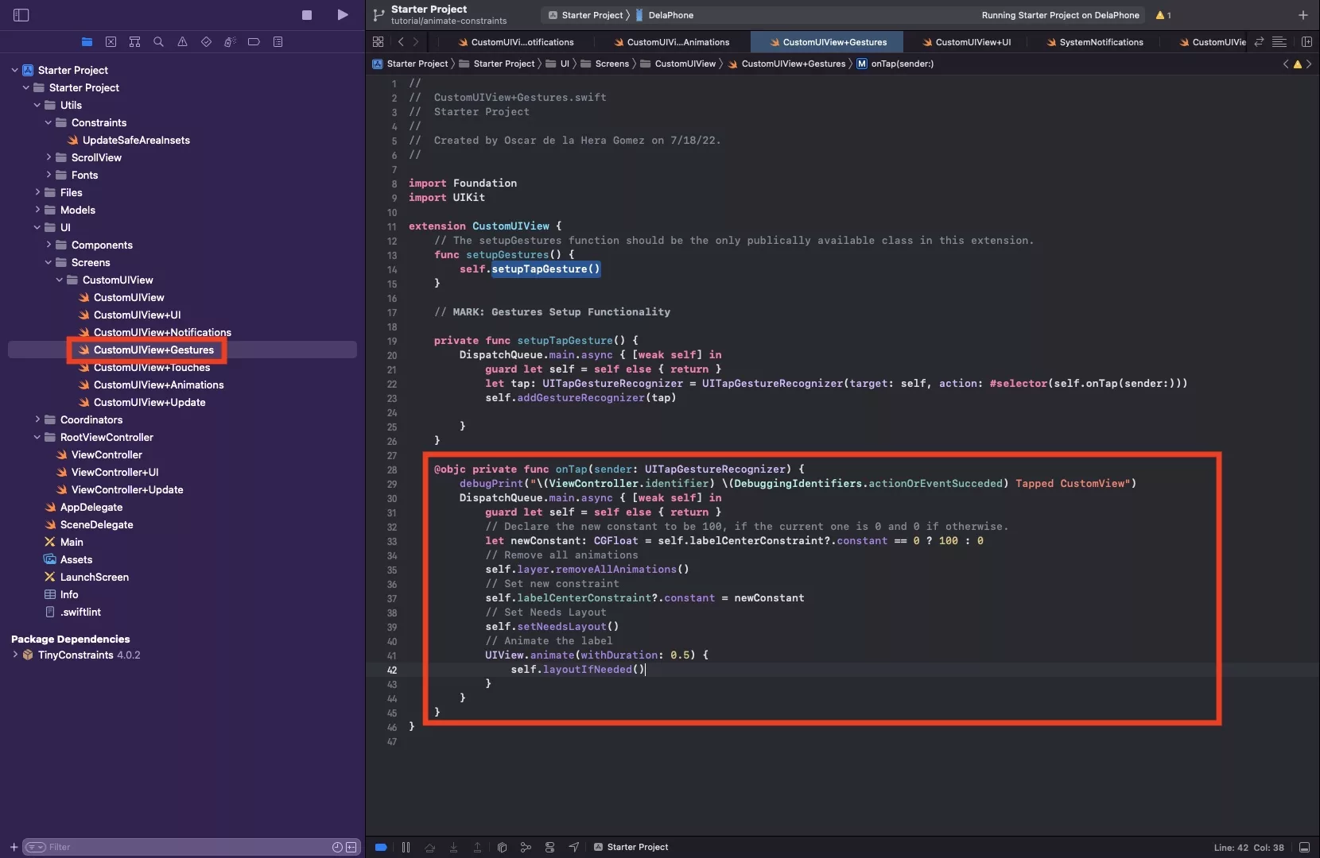Open onTap(sender:) in jump bar
Image resolution: width=1320 pixels, height=858 pixels.
[895, 64]
